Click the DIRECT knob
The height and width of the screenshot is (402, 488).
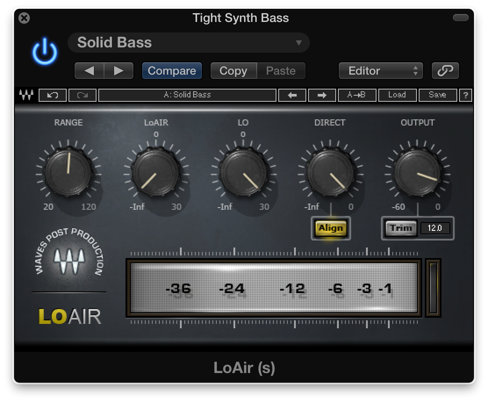[x=330, y=172]
